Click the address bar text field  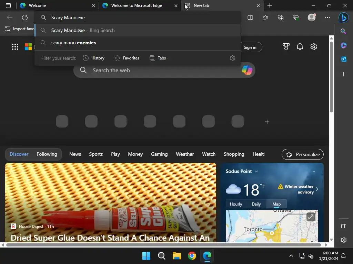(x=138, y=18)
